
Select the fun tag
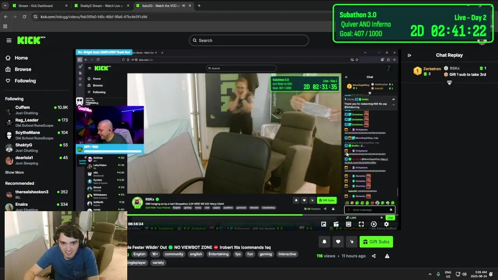[250, 254]
